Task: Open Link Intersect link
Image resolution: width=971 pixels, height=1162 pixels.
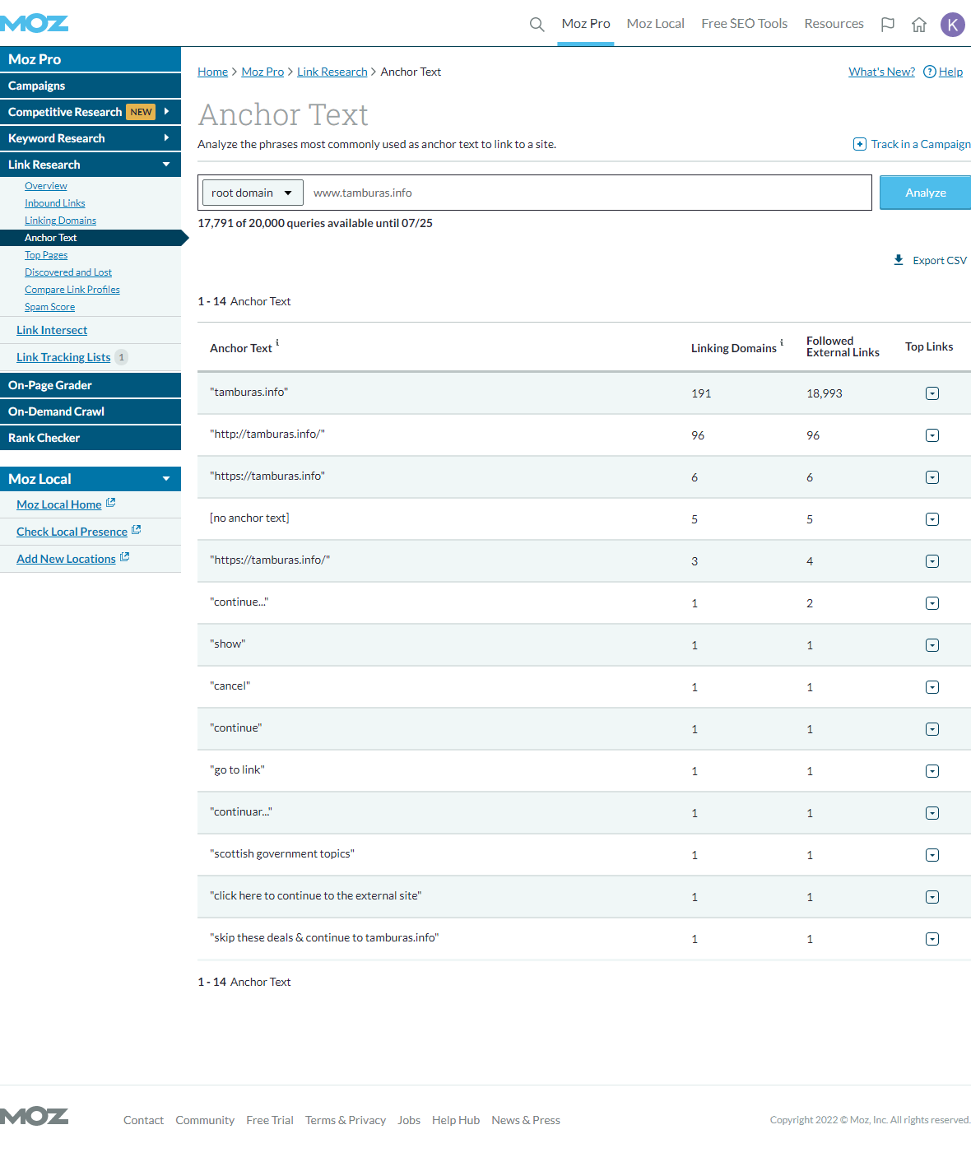Action: [x=52, y=330]
